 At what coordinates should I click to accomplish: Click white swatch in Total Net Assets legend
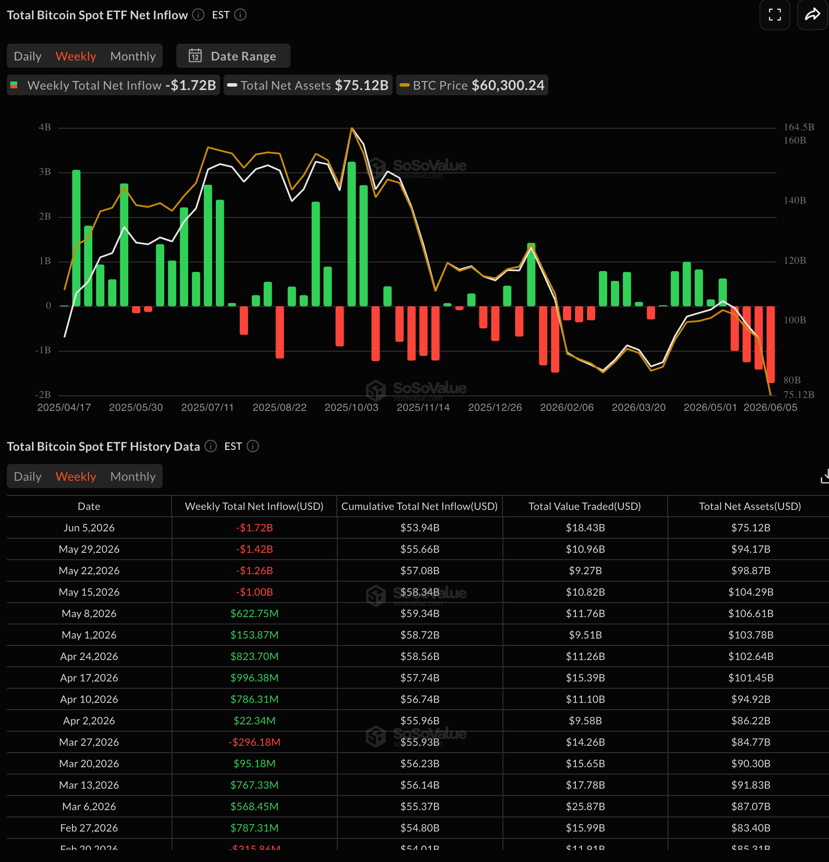232,85
